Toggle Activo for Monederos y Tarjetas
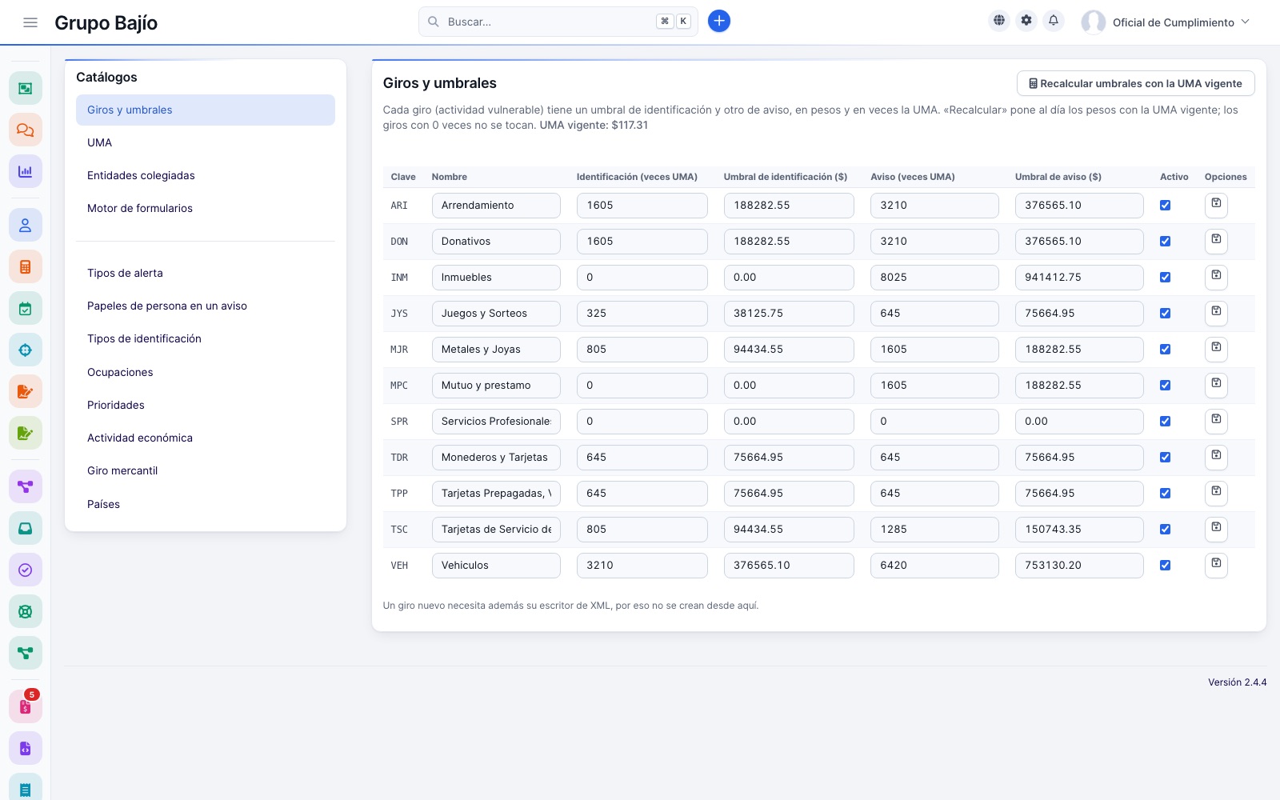 [1165, 458]
